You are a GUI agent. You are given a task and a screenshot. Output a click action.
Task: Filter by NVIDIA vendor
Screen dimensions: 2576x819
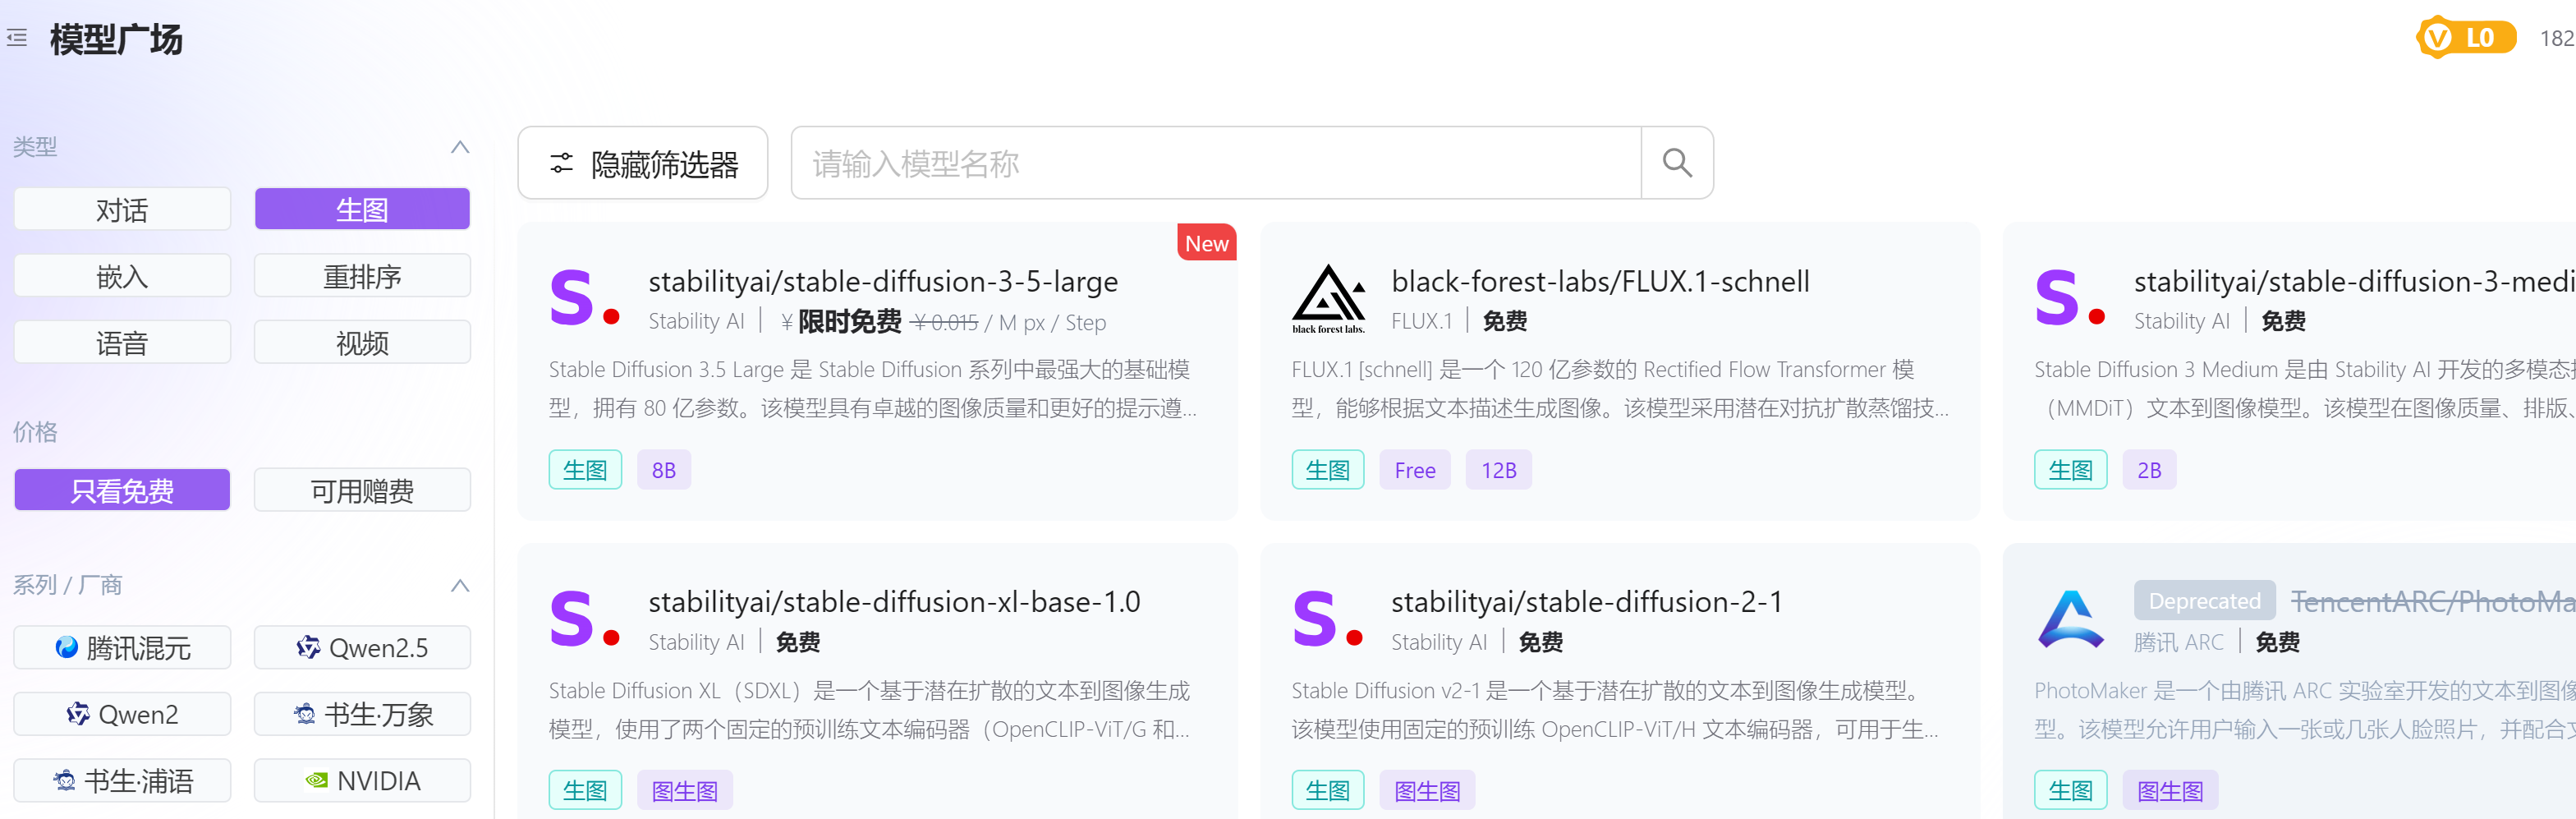[362, 780]
